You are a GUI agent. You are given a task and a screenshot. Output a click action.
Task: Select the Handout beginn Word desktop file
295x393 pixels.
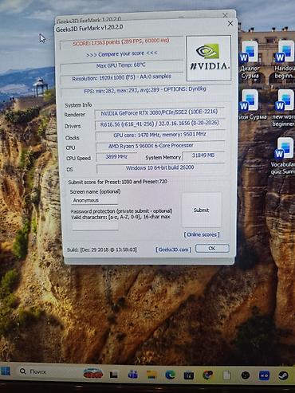click(x=285, y=60)
